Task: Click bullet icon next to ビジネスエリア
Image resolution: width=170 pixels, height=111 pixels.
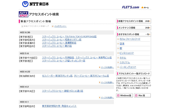Action: [x=118, y=53]
